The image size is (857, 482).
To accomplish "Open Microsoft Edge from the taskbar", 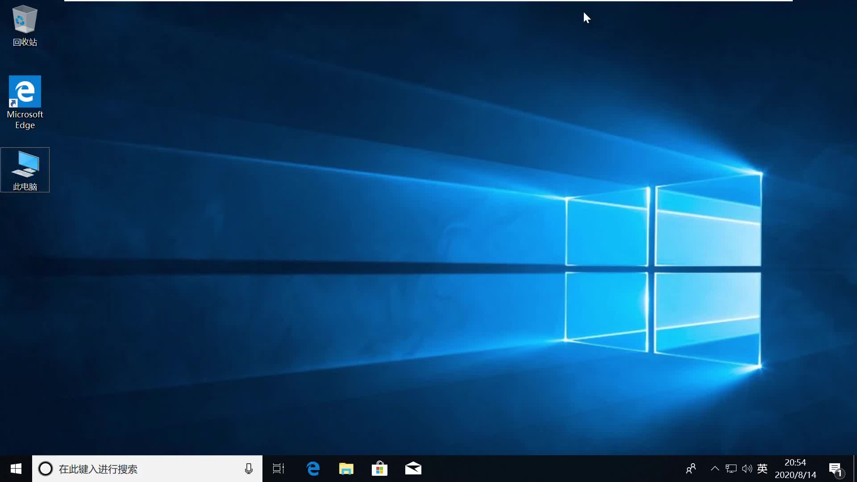I will pos(313,469).
